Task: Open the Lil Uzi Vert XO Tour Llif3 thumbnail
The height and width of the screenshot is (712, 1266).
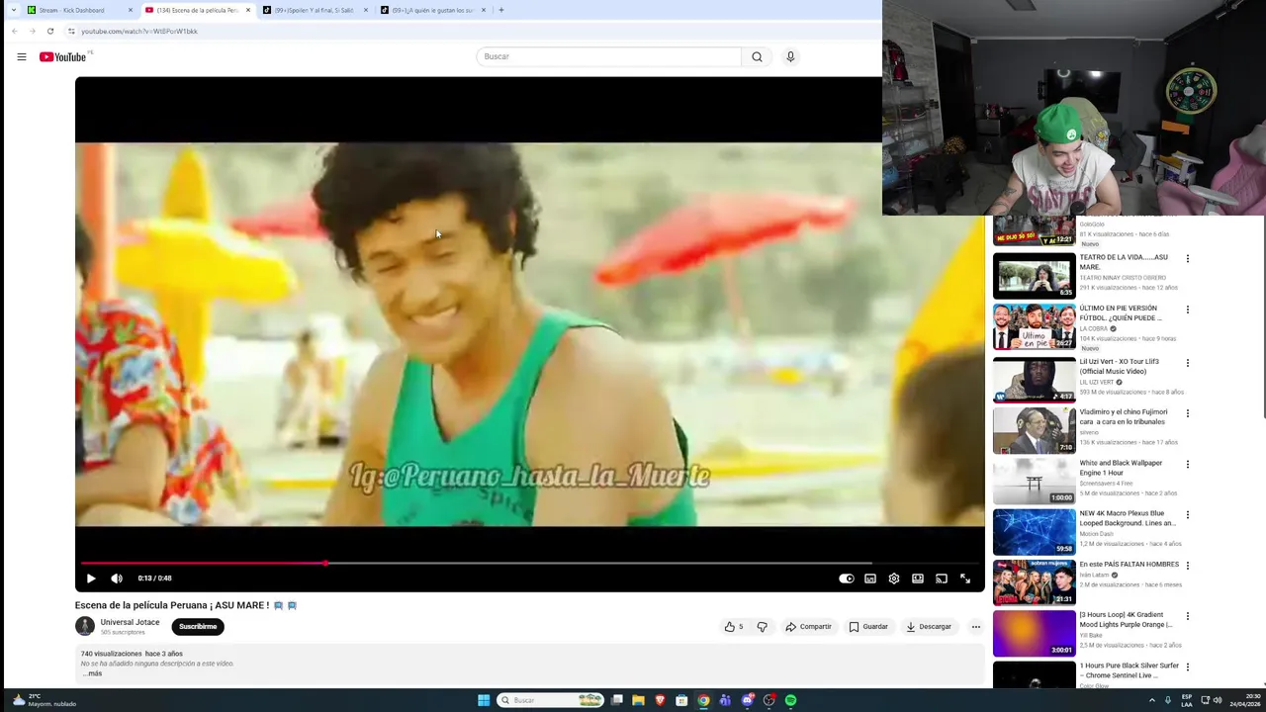Action: (x=1034, y=379)
